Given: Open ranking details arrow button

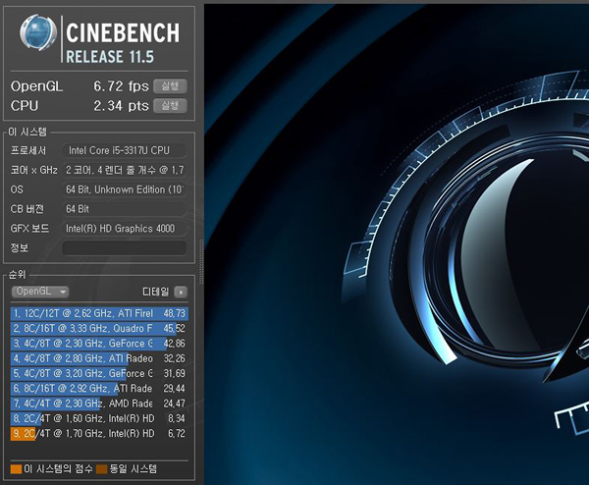Looking at the screenshot, I should [181, 292].
